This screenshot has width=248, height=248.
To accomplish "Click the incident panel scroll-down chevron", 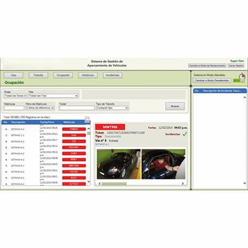I will click(245, 183).
